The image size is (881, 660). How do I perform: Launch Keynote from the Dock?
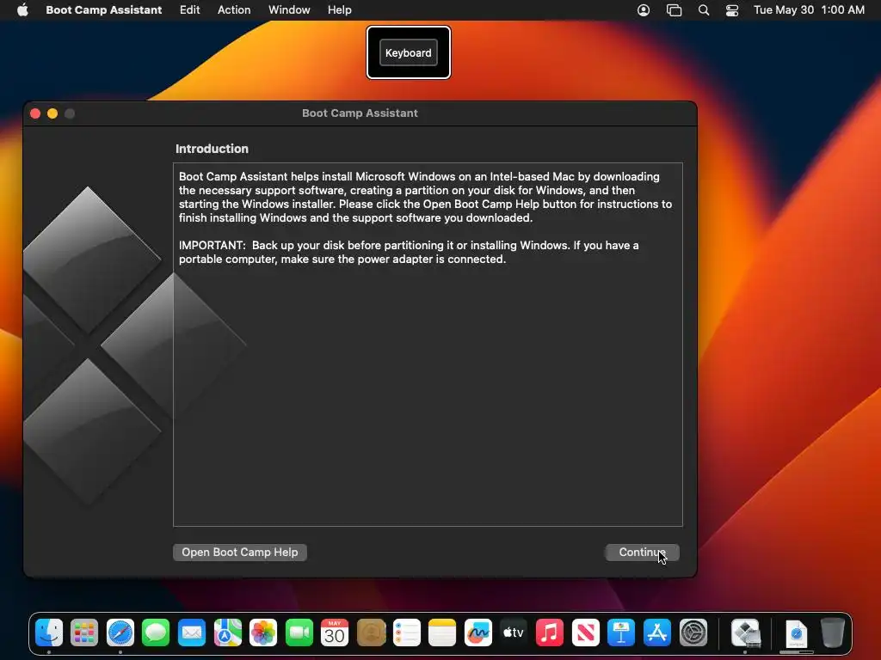(621, 633)
